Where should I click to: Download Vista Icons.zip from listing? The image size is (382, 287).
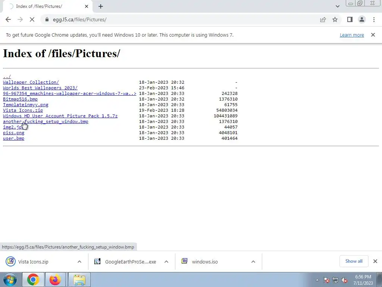click(x=23, y=110)
